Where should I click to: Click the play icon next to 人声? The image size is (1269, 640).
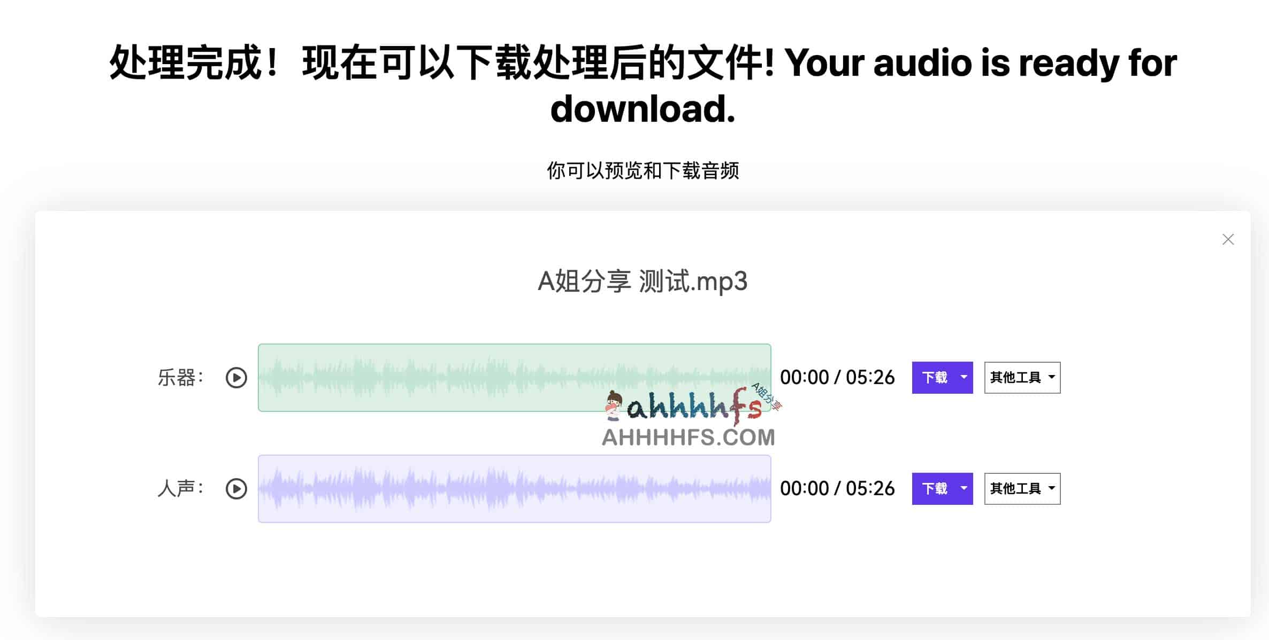coord(236,488)
